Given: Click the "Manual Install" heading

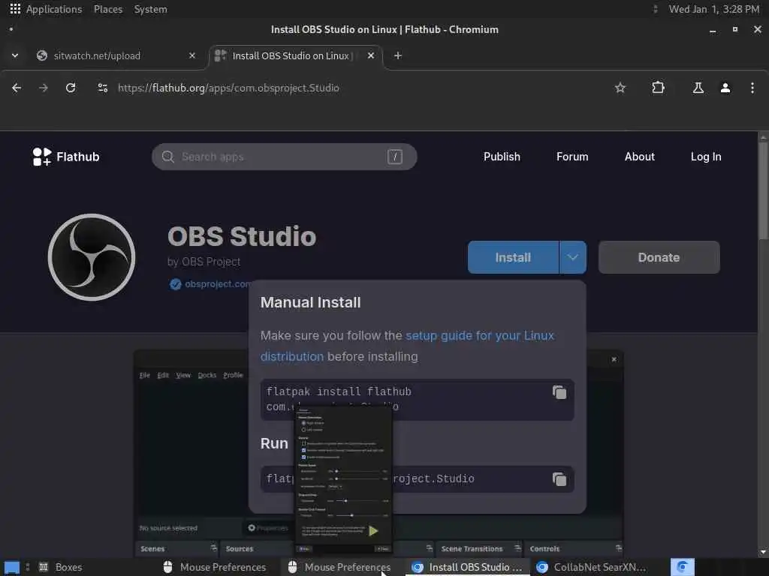Looking at the screenshot, I should pyautogui.click(x=310, y=303).
